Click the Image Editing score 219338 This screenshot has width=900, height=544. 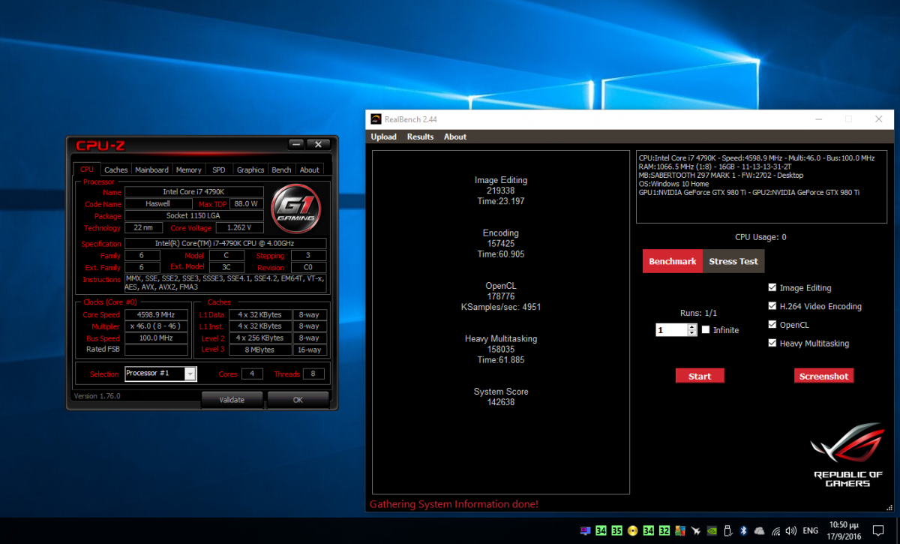pyautogui.click(x=501, y=191)
